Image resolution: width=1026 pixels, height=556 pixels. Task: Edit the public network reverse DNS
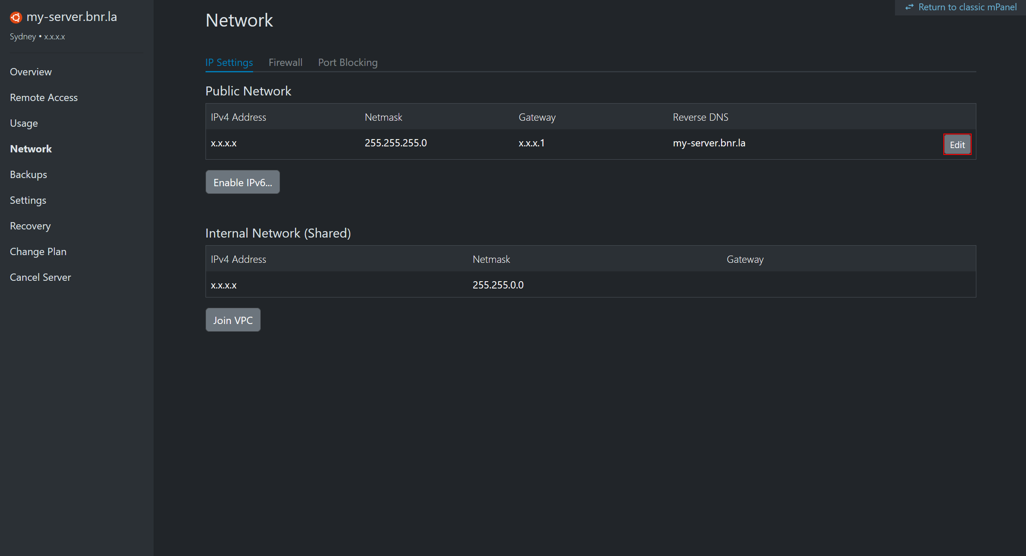pos(957,144)
